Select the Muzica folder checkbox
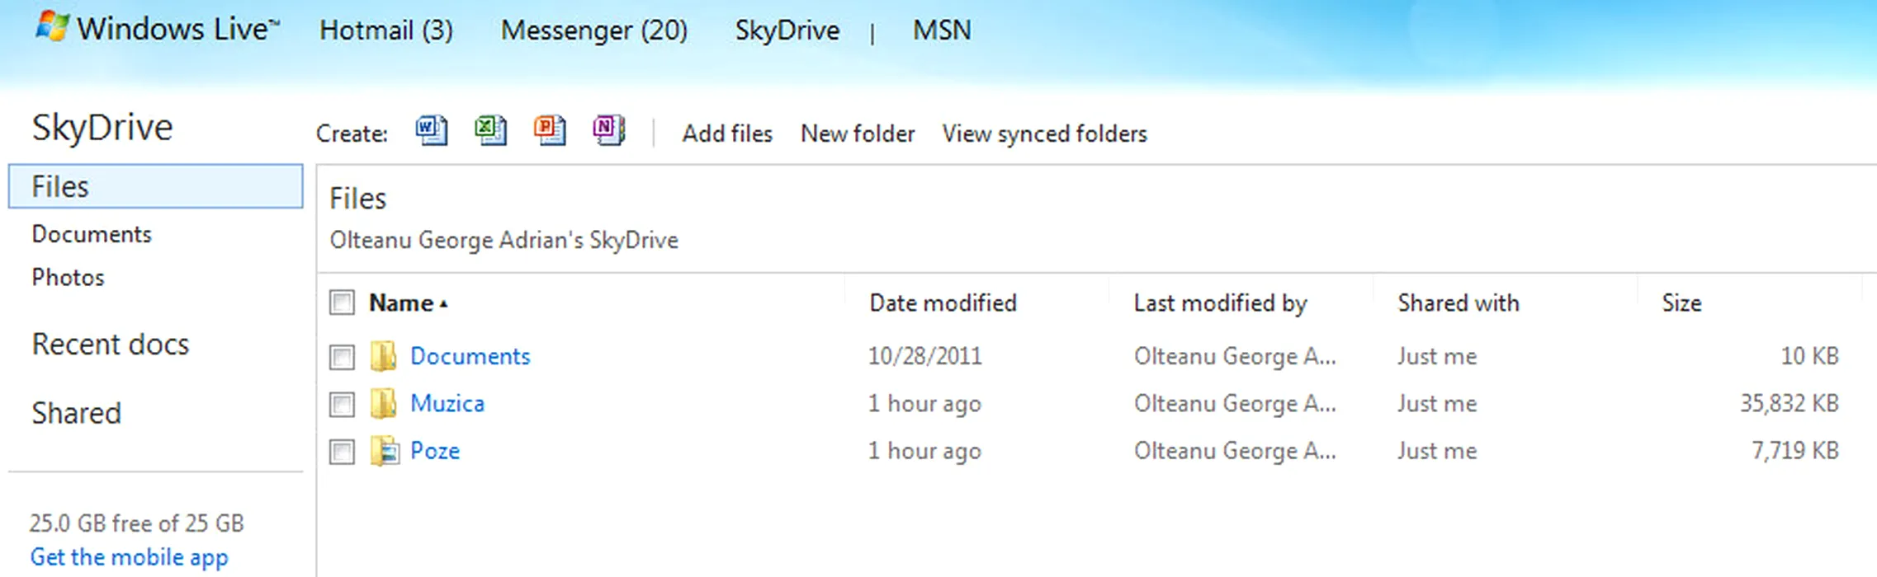Viewport: 1877px width, 577px height. coord(342,405)
